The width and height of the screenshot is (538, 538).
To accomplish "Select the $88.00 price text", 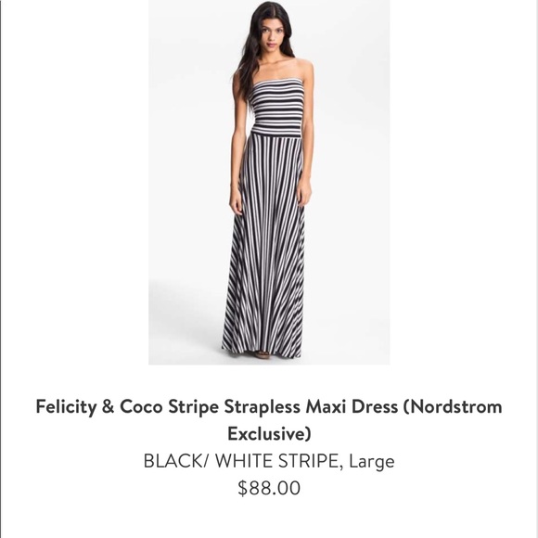I will tap(269, 488).
